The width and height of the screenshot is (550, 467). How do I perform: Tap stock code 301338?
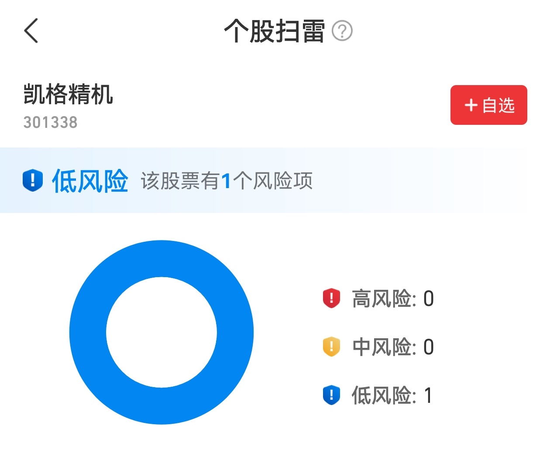click(51, 123)
